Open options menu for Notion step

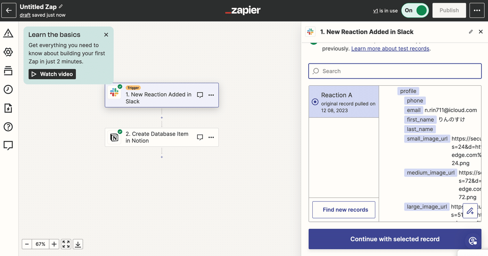pos(211,137)
